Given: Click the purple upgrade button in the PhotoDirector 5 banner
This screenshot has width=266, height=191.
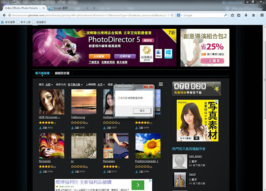Looking at the screenshot, I should tap(125, 56).
